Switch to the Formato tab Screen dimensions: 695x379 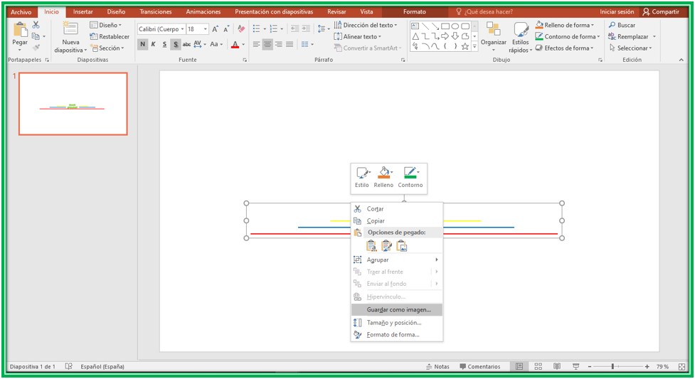pos(415,12)
